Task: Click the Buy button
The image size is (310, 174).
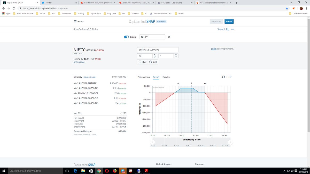Action: point(143,62)
